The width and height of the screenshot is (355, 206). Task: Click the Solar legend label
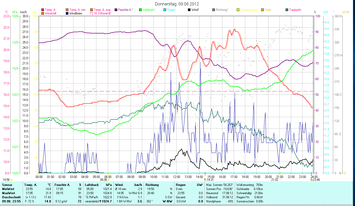(x=268, y=10)
